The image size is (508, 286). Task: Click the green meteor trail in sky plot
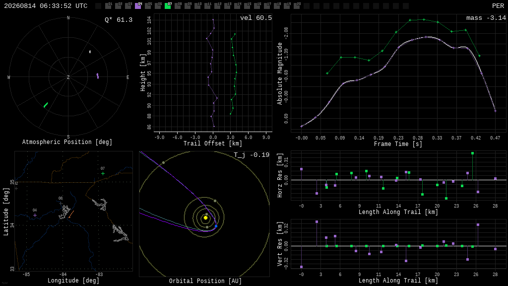click(x=46, y=105)
